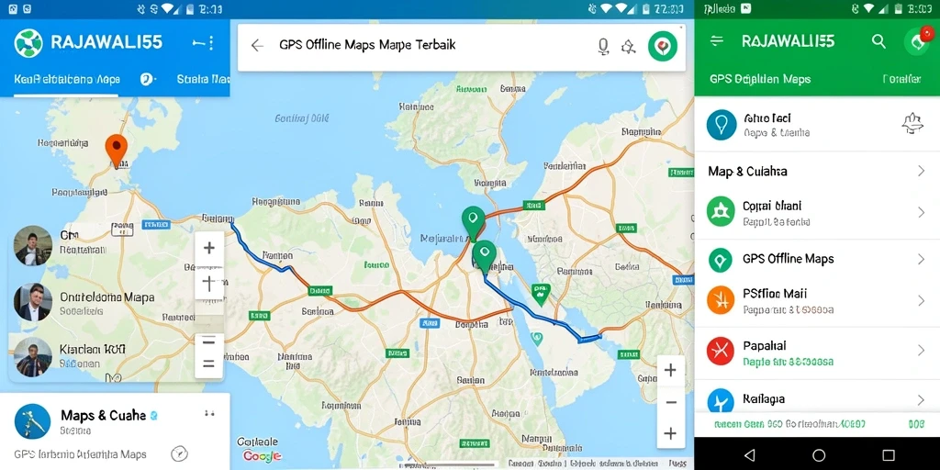Screen dimensions: 940x470
Task: Expand chevron on 'PSflion Mali' row
Action: tap(921, 300)
